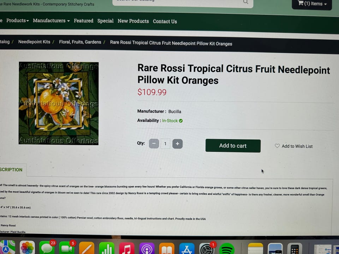Image resolution: width=339 pixels, height=254 pixels.
Task: Open the Featured page
Action: (x=83, y=21)
